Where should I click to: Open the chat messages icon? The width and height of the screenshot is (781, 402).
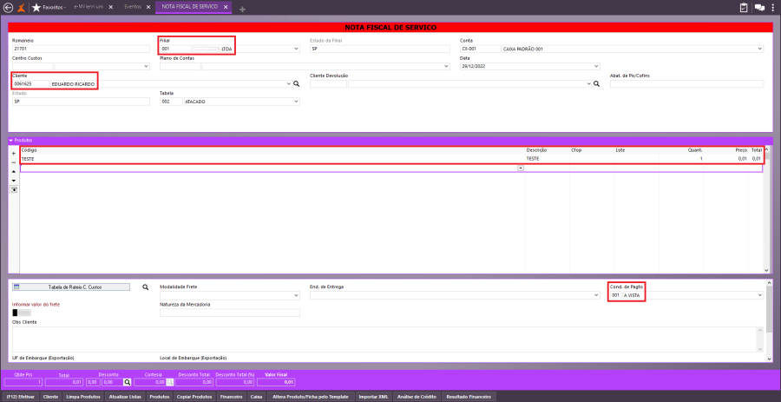click(x=759, y=8)
